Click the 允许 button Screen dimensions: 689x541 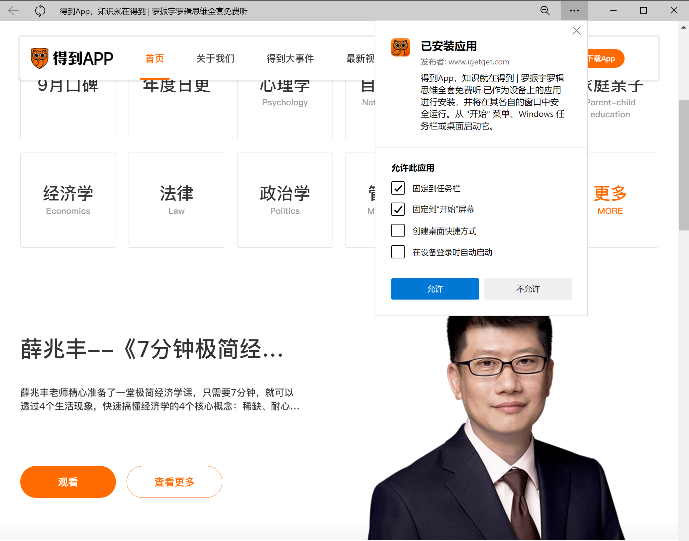point(435,289)
